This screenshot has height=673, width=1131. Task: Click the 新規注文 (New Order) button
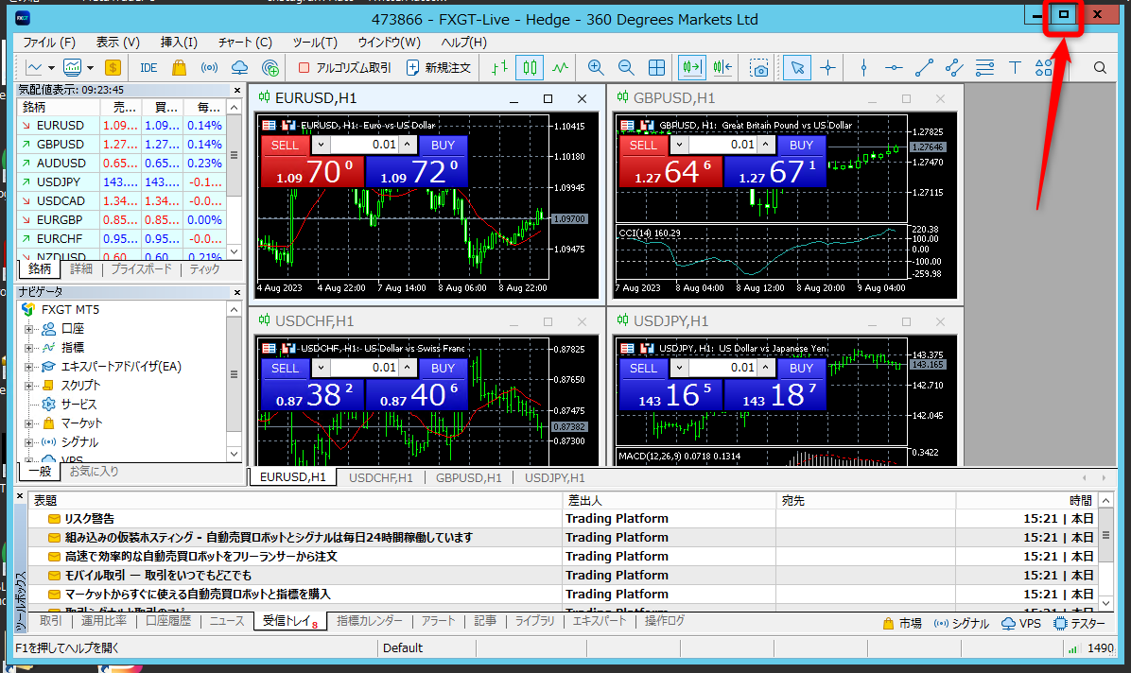click(439, 68)
